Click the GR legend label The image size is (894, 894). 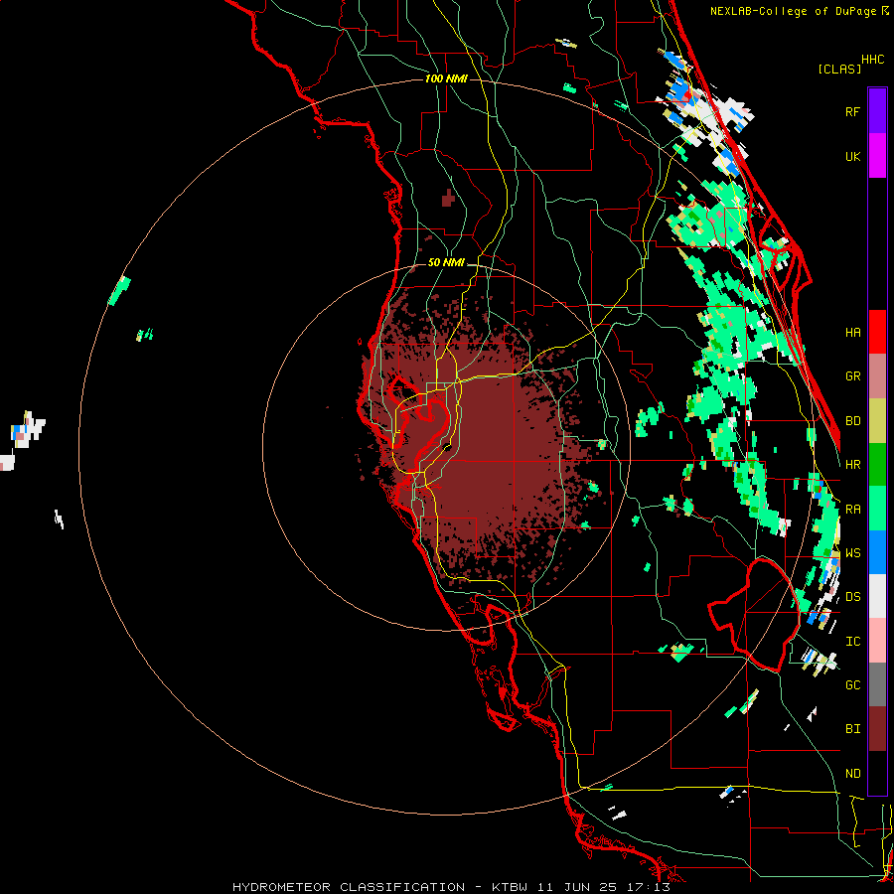click(852, 376)
